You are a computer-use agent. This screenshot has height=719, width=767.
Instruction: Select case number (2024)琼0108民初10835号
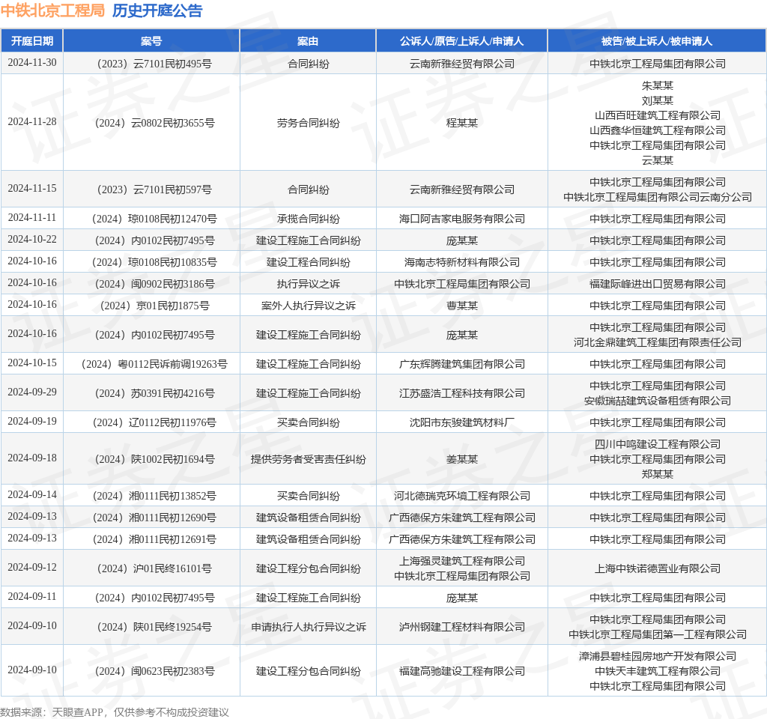tap(154, 263)
